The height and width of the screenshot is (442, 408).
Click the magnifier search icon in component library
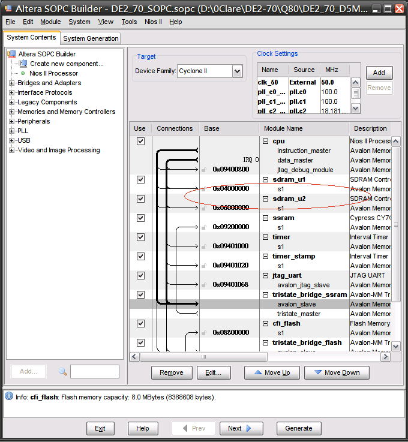tap(62, 372)
